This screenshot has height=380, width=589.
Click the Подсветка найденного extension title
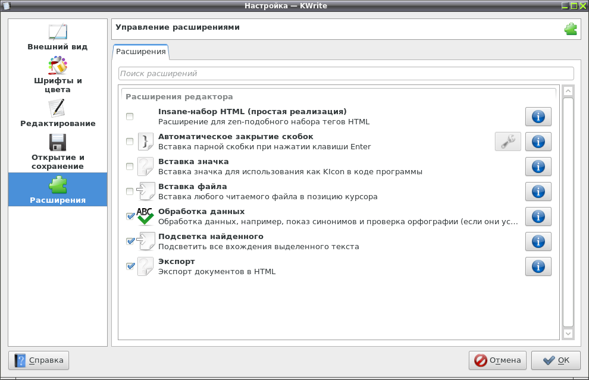[211, 237]
